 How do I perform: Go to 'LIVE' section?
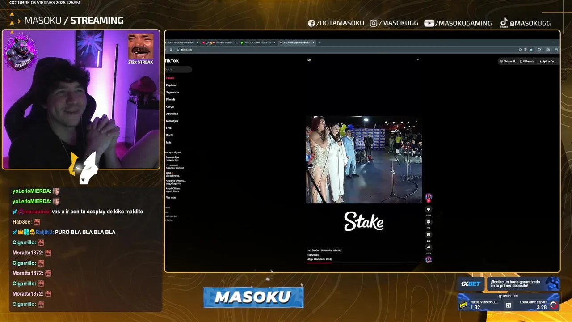click(169, 128)
